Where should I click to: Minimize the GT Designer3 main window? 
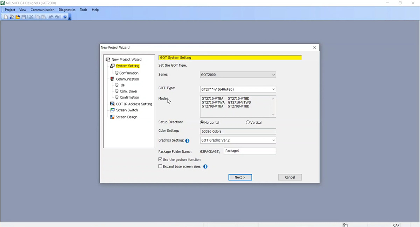(387, 3)
